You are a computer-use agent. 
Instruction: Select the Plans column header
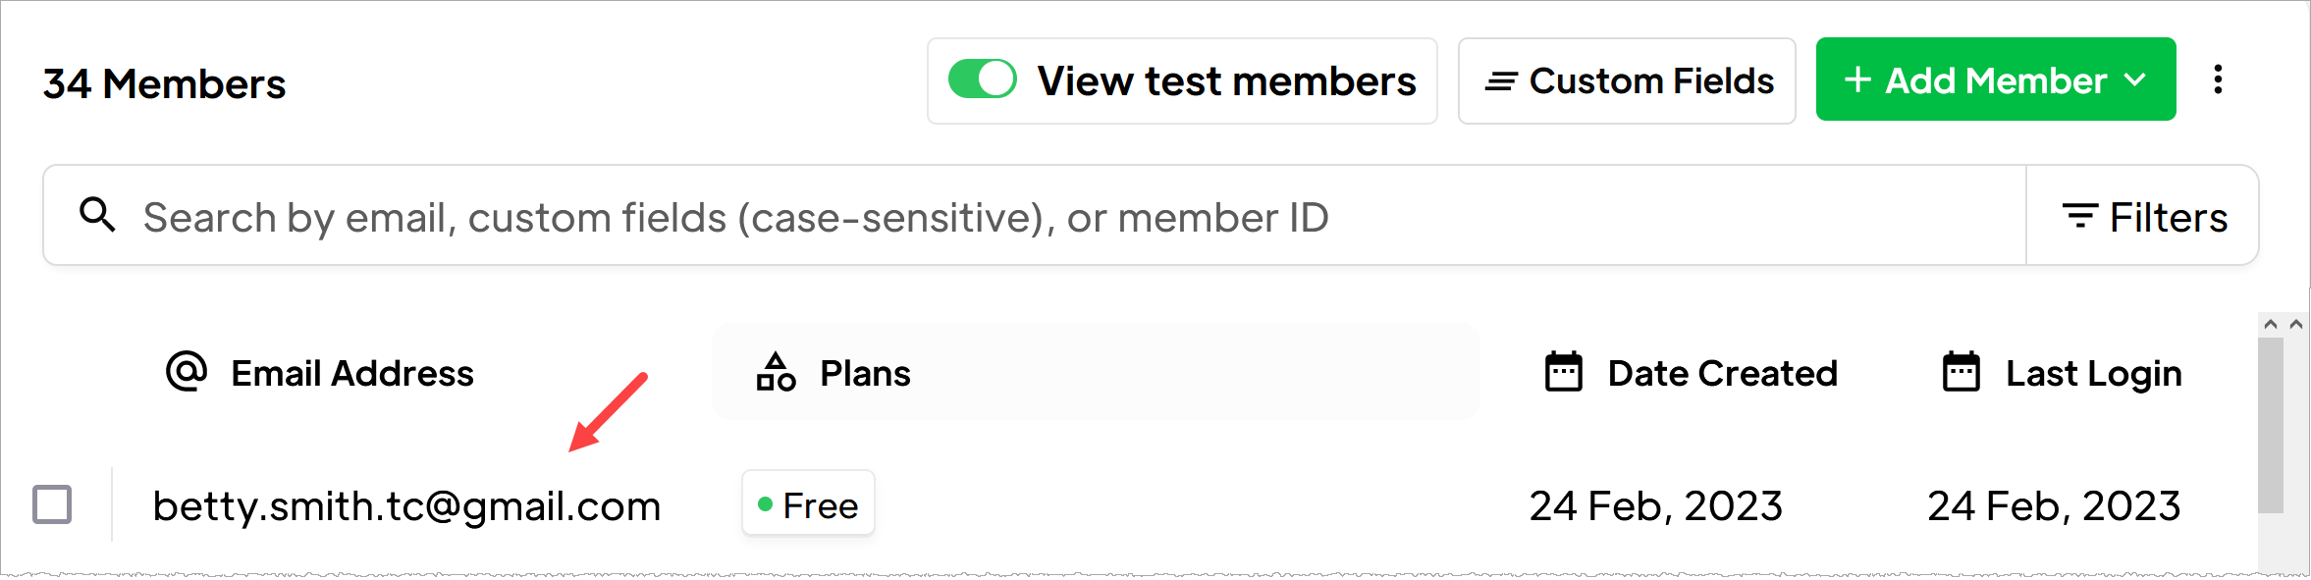(x=865, y=374)
